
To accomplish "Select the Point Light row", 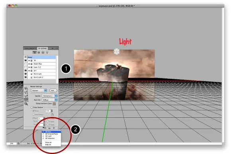I will pyautogui.click(x=42, y=74).
